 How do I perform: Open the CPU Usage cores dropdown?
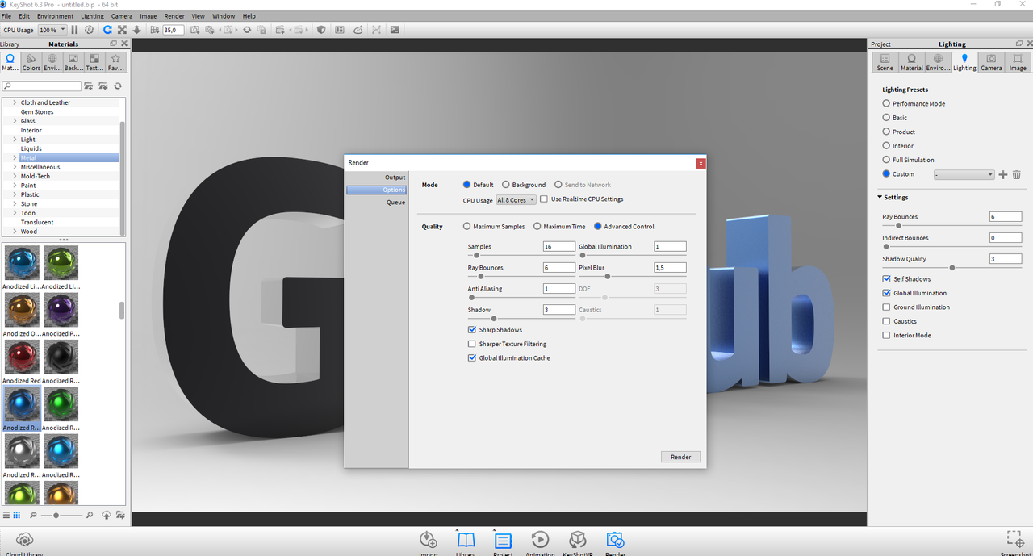point(515,199)
